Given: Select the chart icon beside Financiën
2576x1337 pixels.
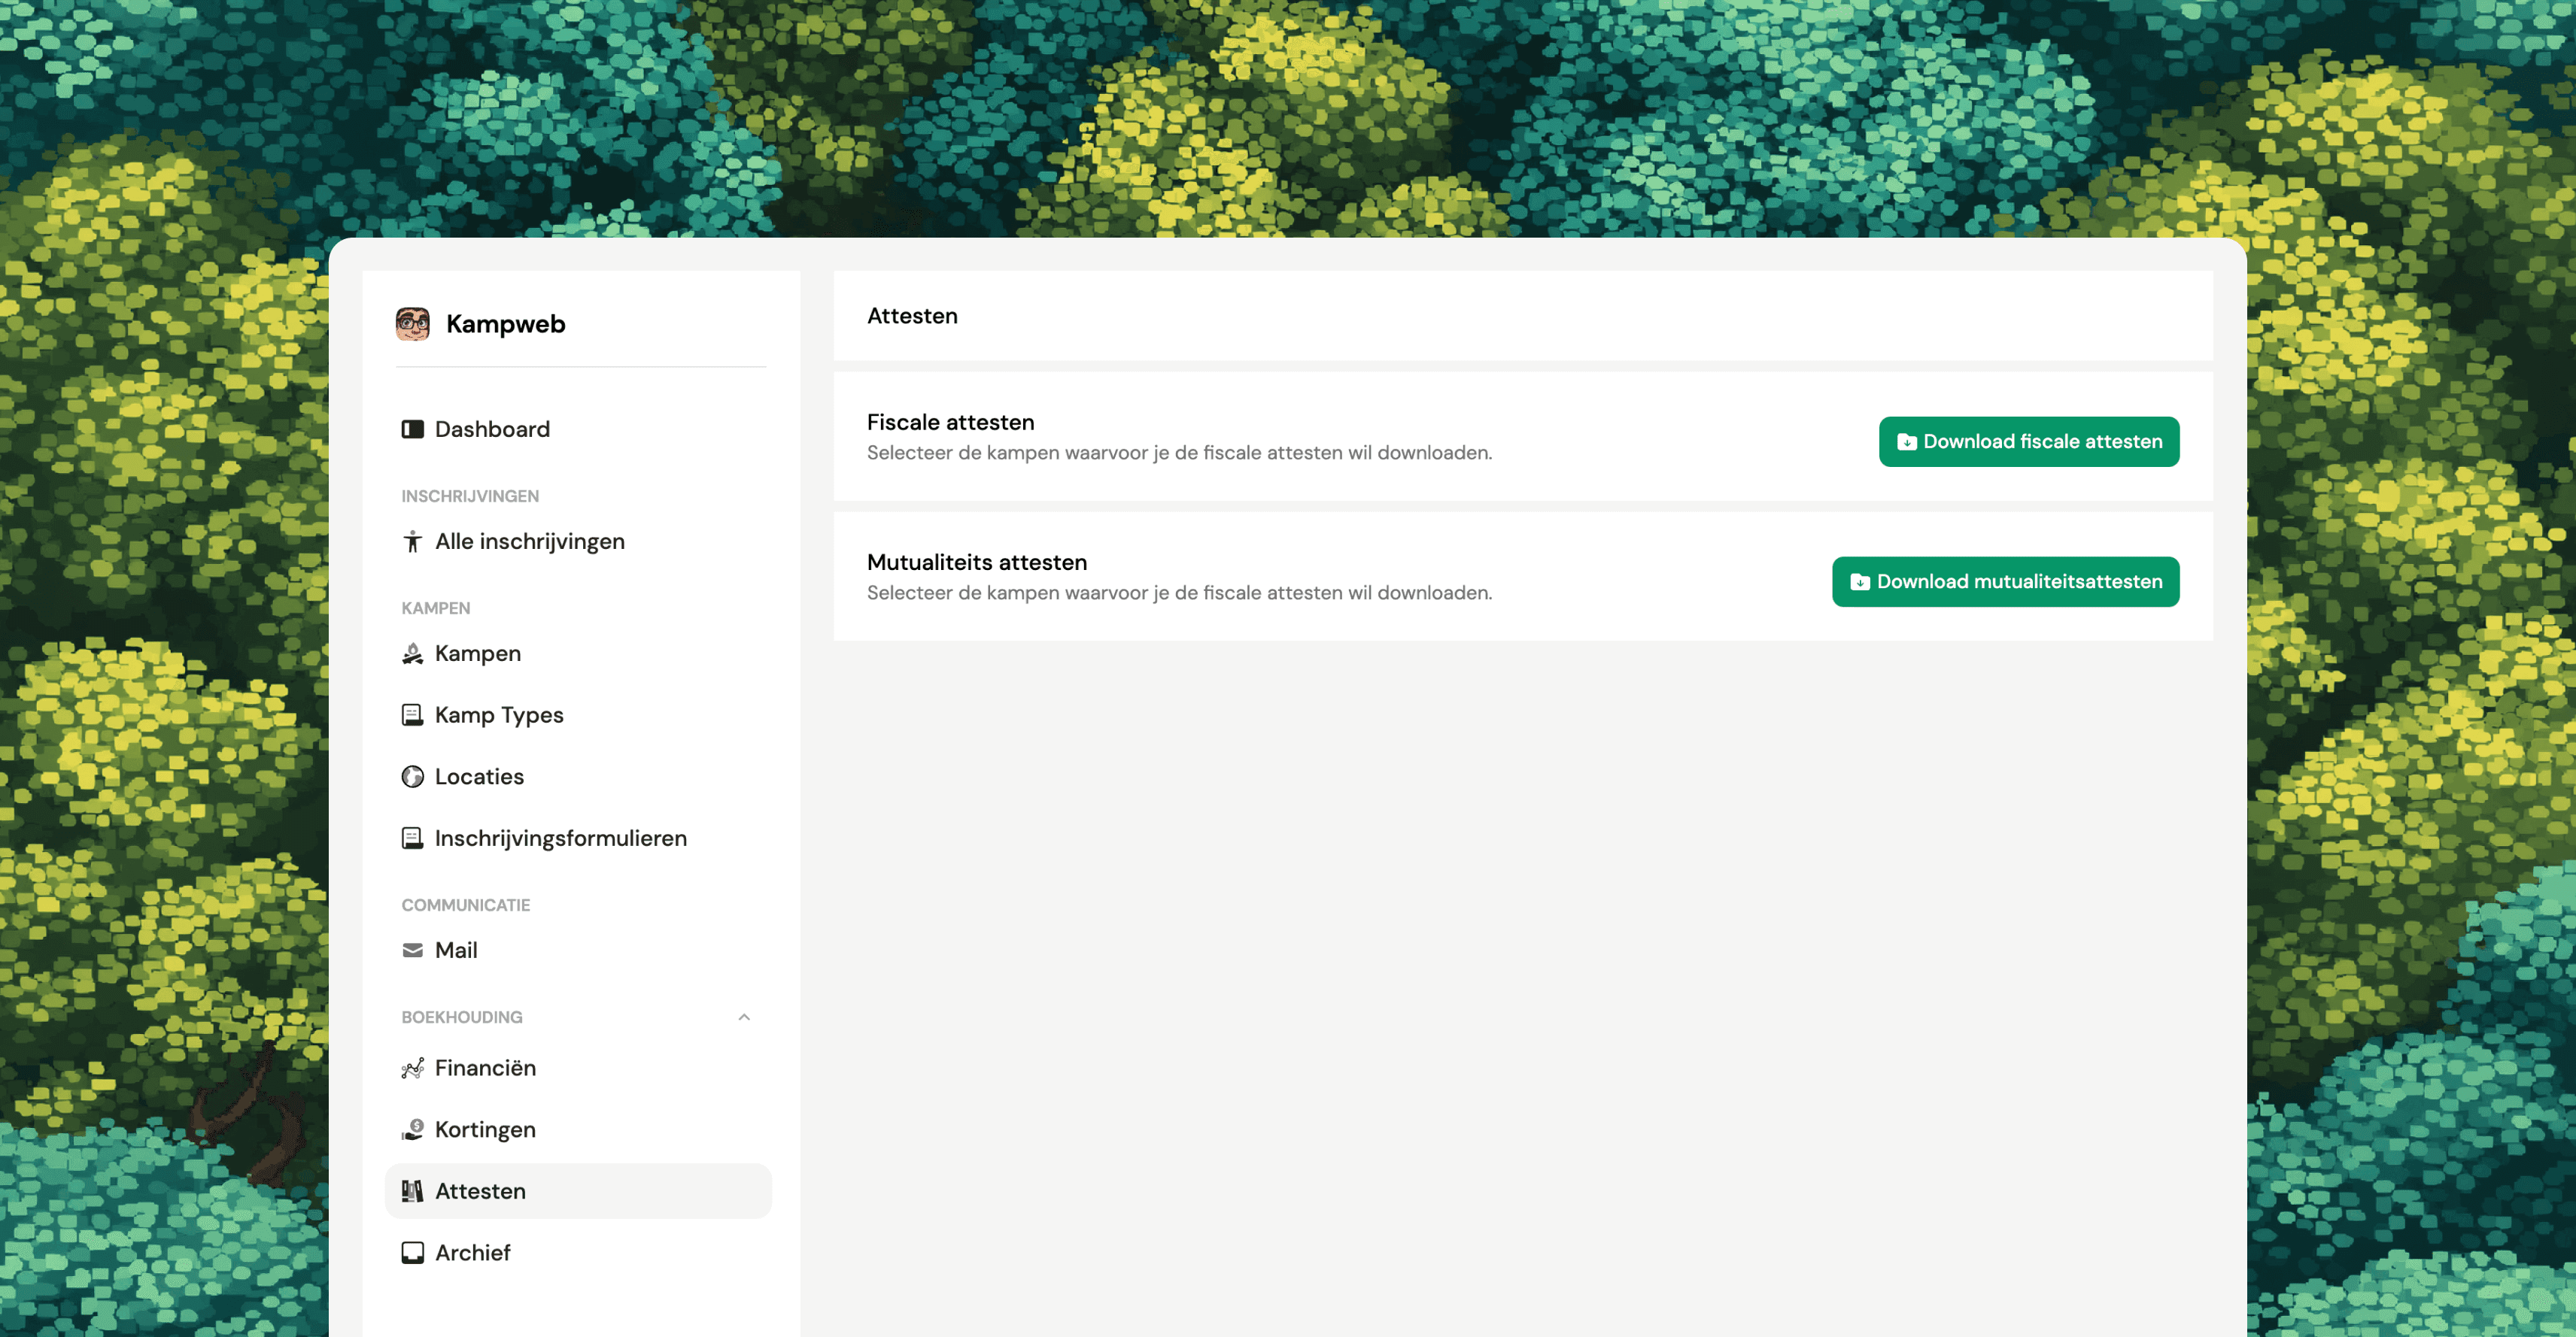Looking at the screenshot, I should tap(412, 1067).
